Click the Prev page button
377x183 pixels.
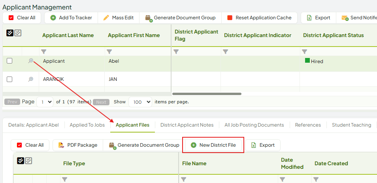pos(12,102)
